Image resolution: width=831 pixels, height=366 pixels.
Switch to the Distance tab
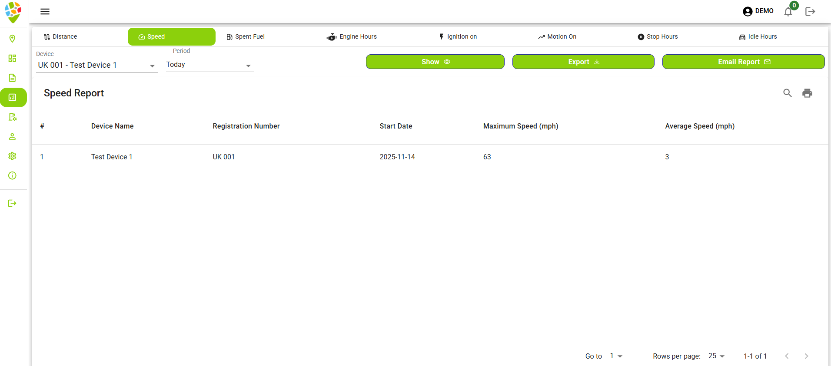61,37
